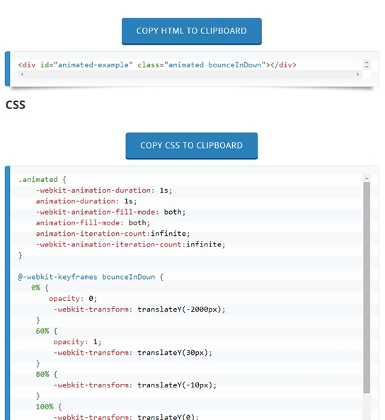The height and width of the screenshot is (420, 385).
Task: Click the div id animated-example code line
Action: [x=157, y=65]
